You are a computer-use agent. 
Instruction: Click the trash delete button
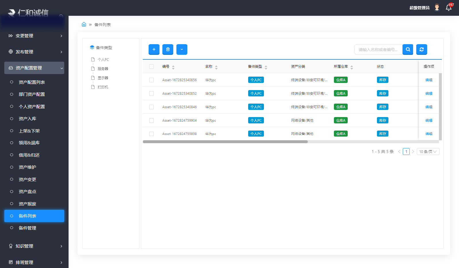click(x=168, y=49)
